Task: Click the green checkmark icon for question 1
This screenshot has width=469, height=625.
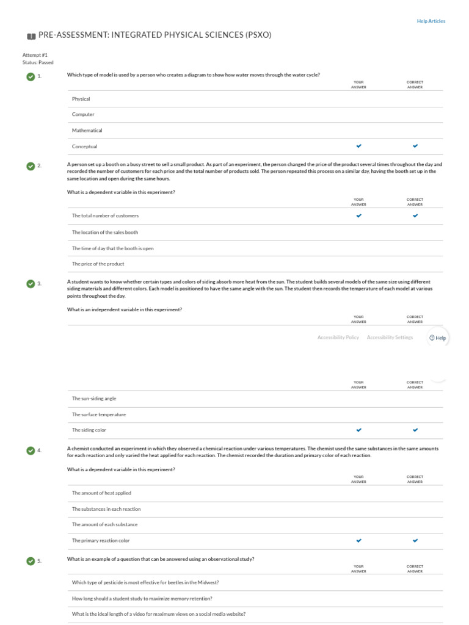Action: coord(31,76)
